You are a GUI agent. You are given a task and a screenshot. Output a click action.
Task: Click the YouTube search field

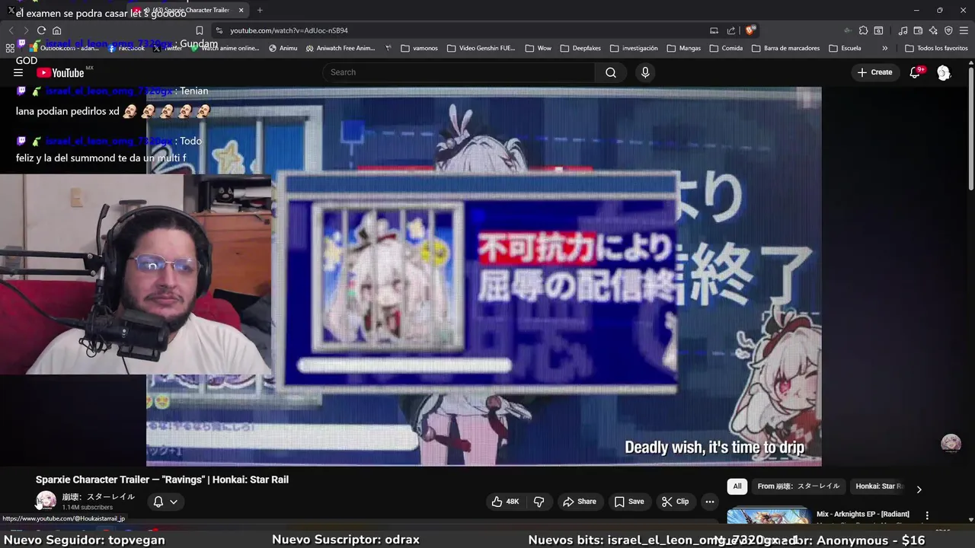[x=459, y=72]
